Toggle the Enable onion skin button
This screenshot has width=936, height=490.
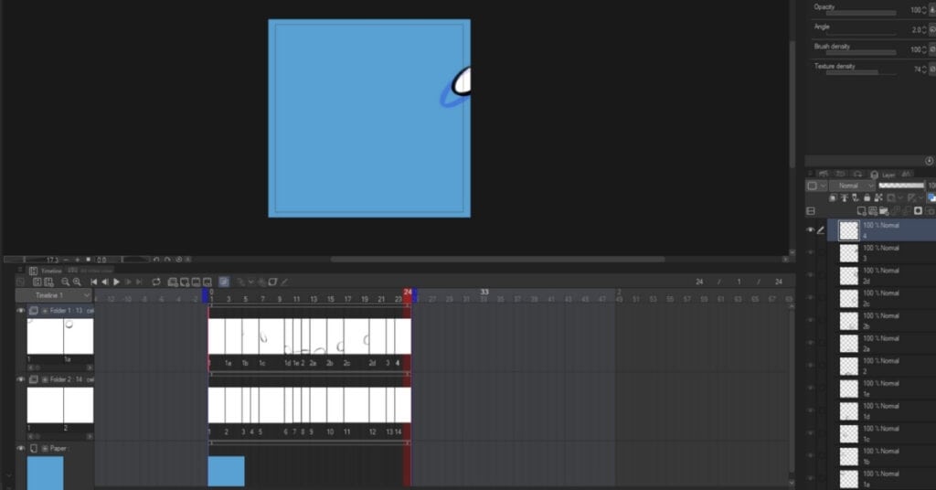tap(224, 282)
